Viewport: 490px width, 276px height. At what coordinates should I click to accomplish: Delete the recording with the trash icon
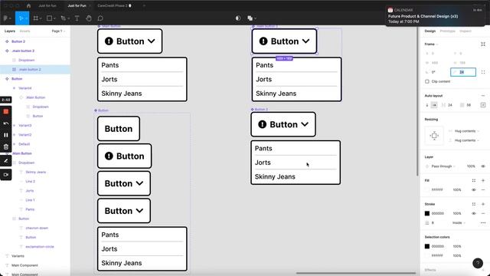pos(6,146)
